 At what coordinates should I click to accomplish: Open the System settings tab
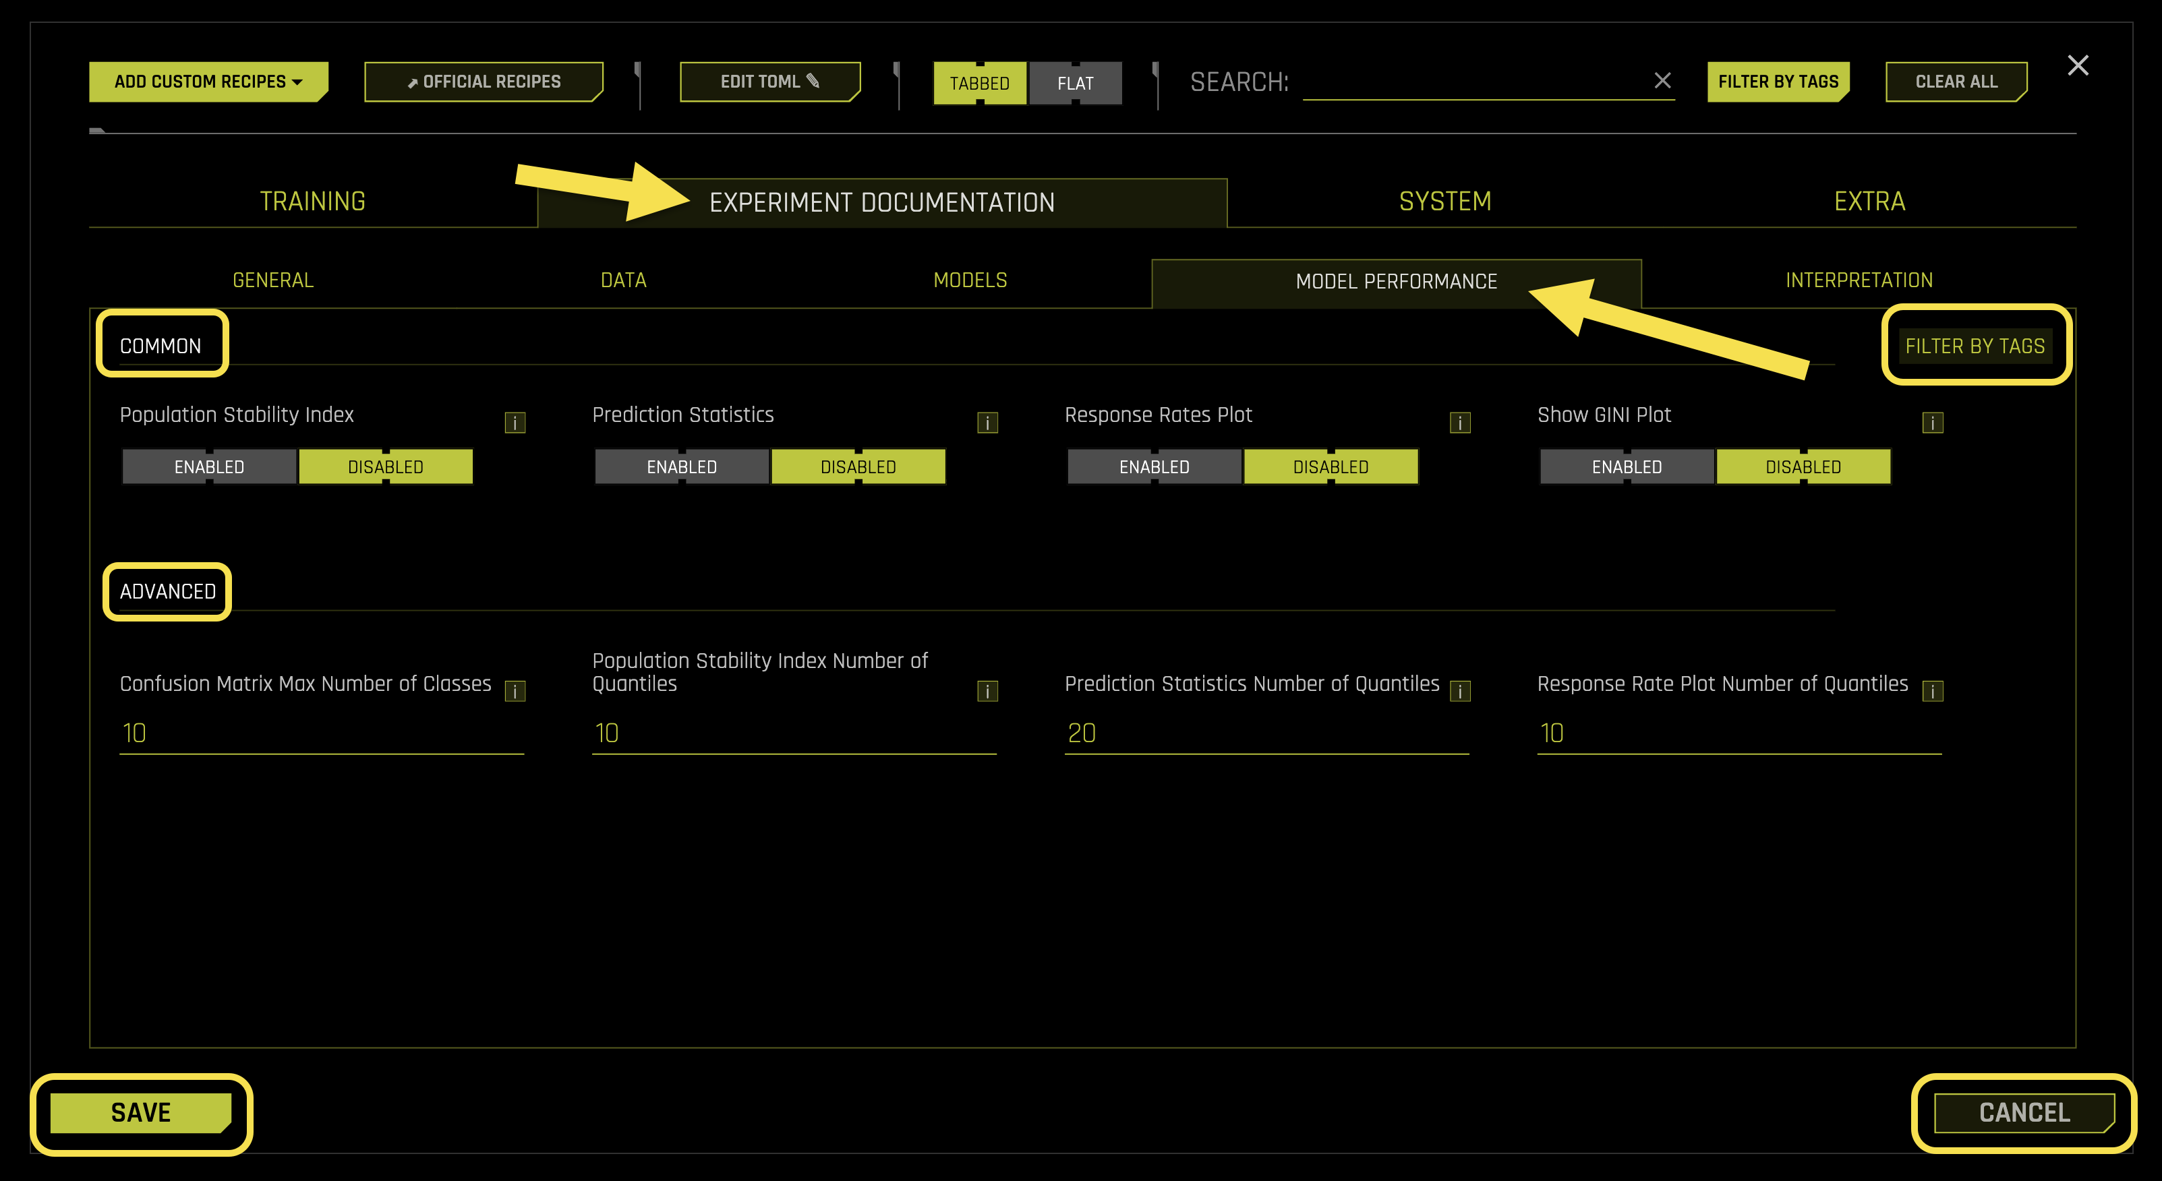[1444, 200]
